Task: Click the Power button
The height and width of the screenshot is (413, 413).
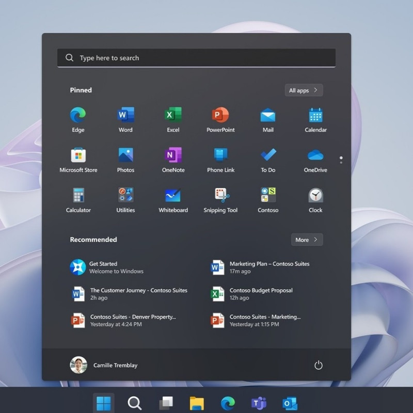Action: click(x=319, y=365)
